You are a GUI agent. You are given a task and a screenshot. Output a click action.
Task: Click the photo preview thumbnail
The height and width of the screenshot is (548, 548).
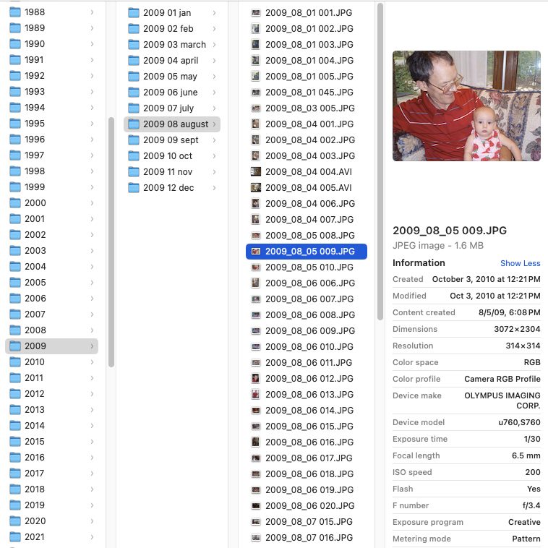click(x=466, y=106)
